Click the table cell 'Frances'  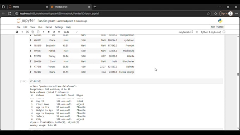click(52, 67)
